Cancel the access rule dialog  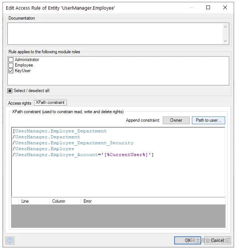coord(217,240)
